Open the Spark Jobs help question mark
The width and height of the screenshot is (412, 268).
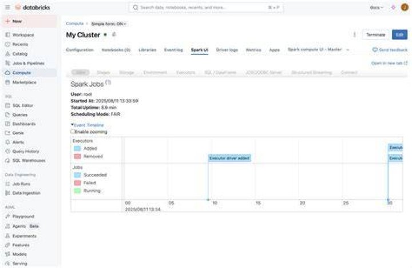[x=108, y=82]
